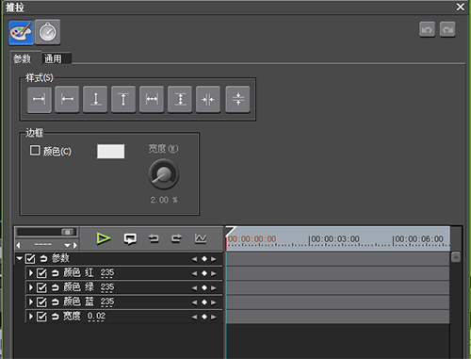Select the push-left style icon
Screen dimensions: 471x359
(67, 99)
